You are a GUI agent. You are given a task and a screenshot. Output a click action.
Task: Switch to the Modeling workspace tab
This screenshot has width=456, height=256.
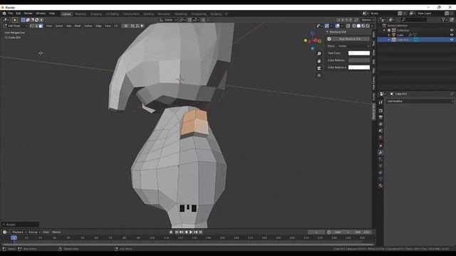(81, 14)
